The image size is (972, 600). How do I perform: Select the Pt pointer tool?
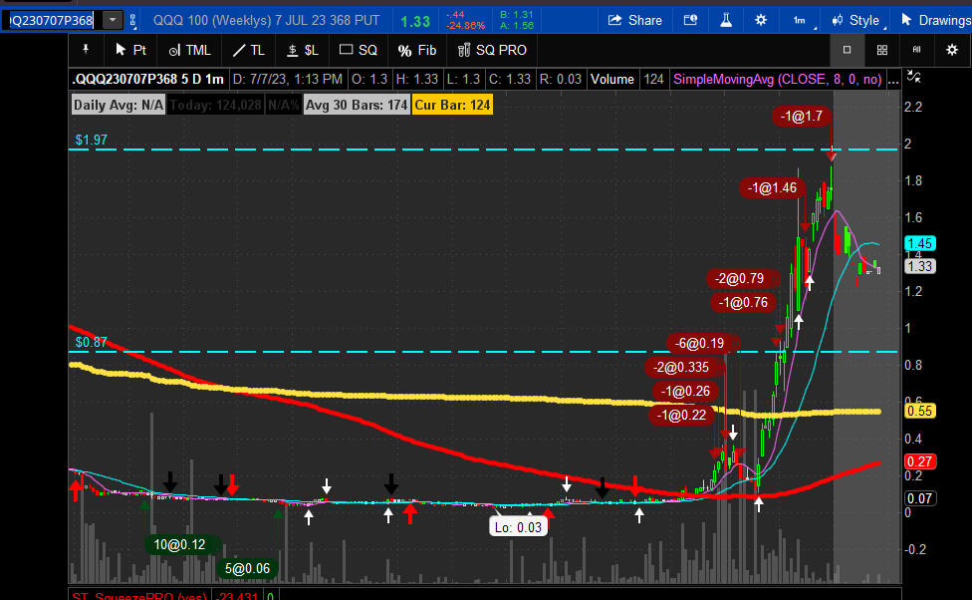(130, 50)
